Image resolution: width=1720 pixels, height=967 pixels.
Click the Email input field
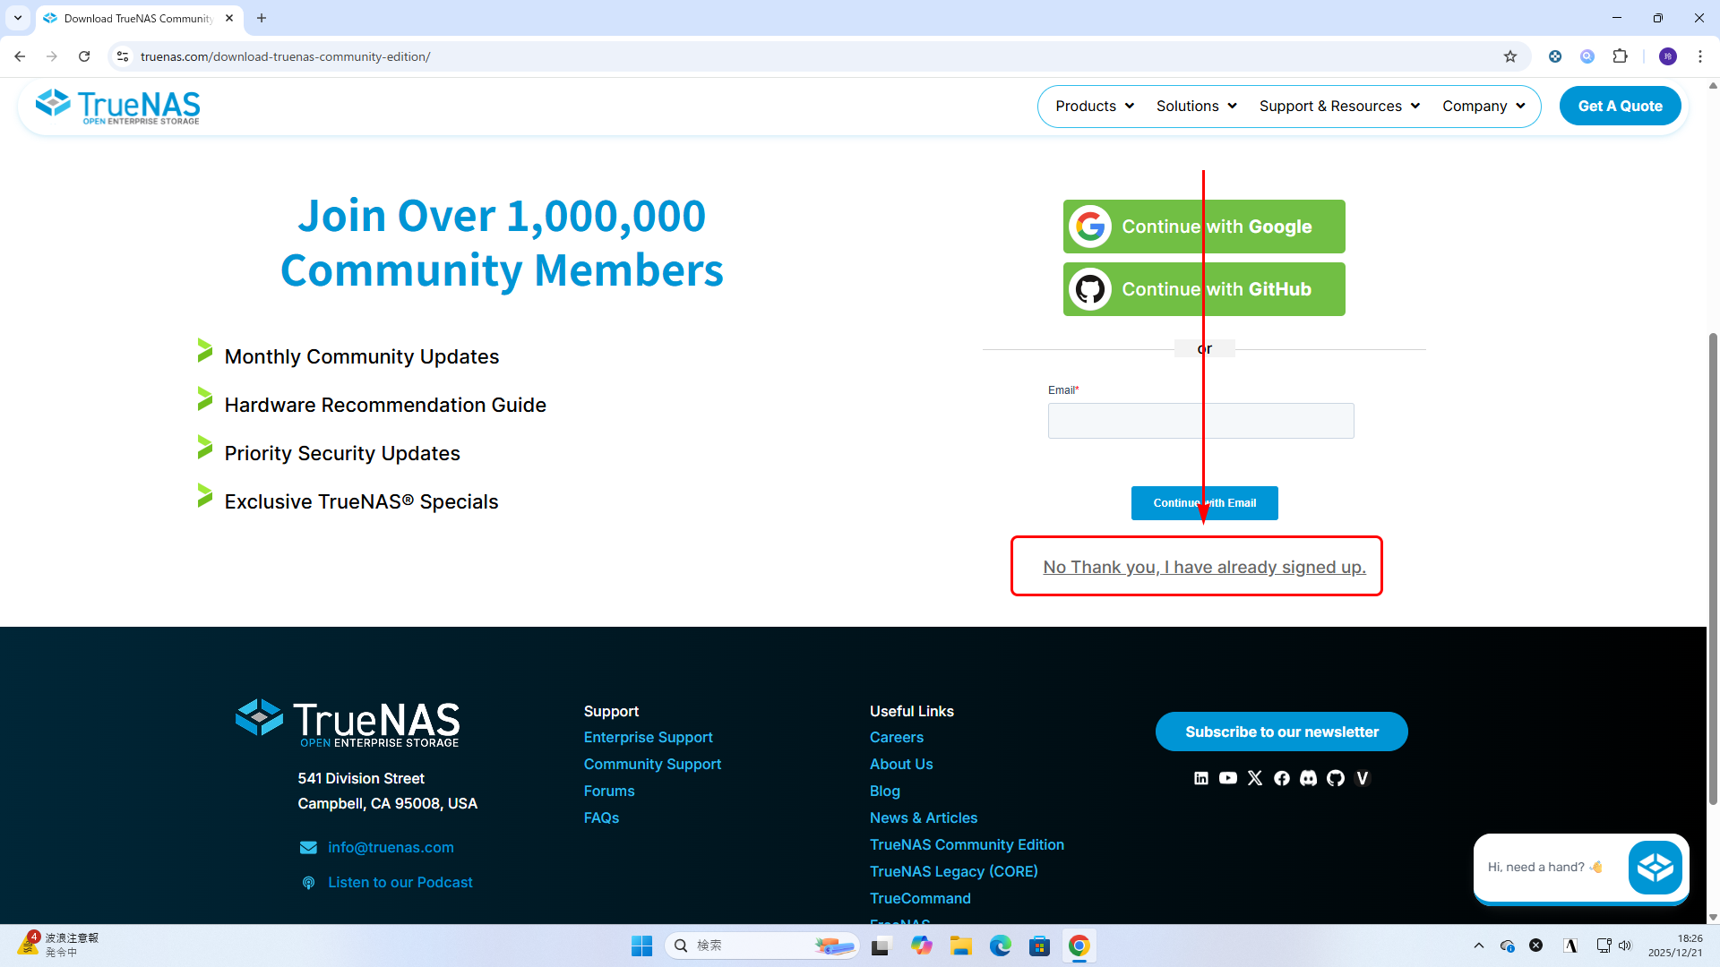[x=1200, y=421]
